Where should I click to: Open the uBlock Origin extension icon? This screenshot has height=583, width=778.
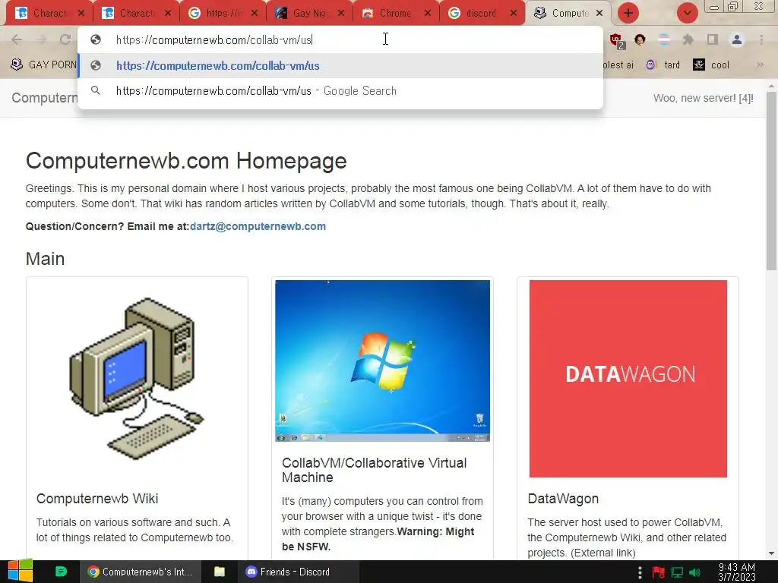click(x=617, y=41)
